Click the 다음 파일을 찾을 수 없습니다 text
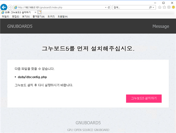 tap(34, 69)
